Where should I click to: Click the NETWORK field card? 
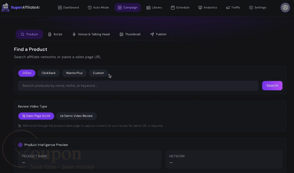pos(224,159)
